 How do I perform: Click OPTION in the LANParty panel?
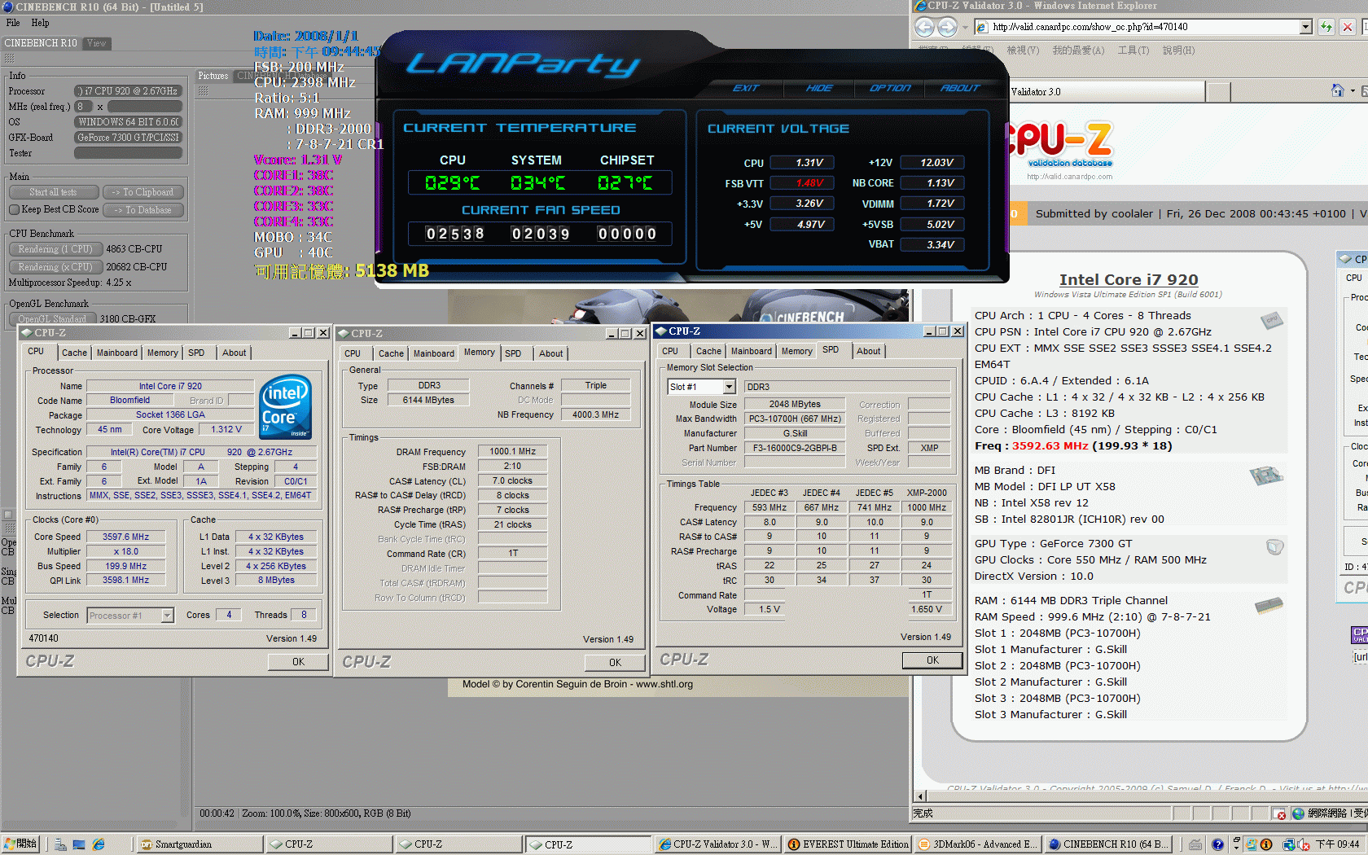pos(889,88)
